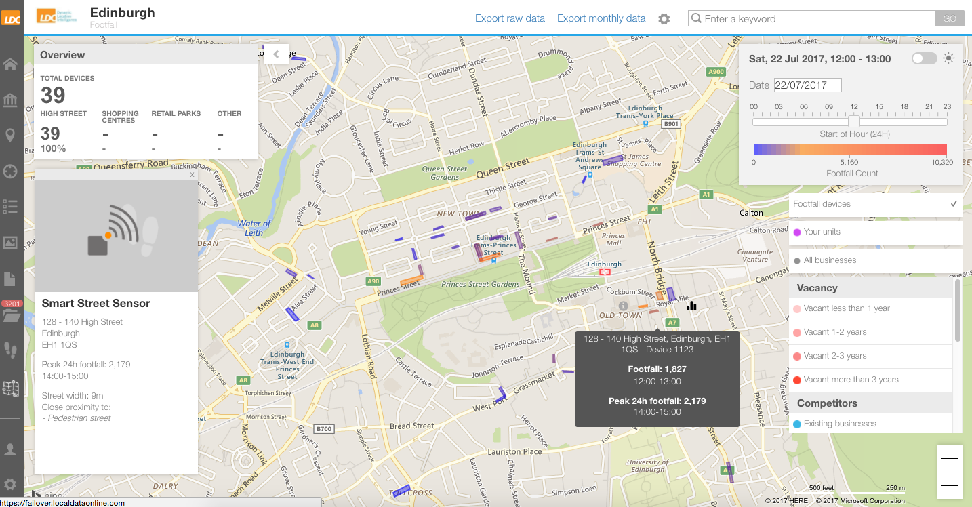
Task: Click the Street width: 9m text
Action: 73,396
